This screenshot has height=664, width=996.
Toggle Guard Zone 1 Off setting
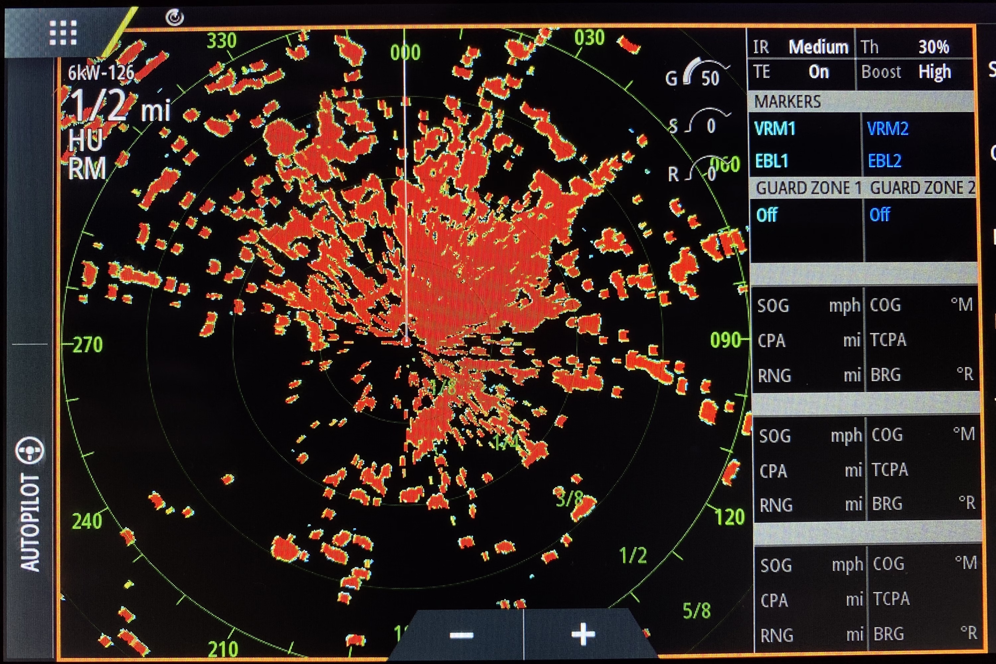tap(767, 215)
